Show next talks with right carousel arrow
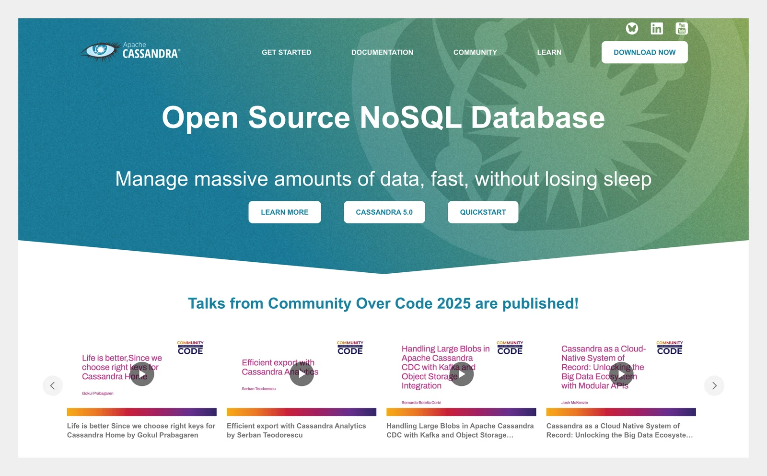 [714, 385]
